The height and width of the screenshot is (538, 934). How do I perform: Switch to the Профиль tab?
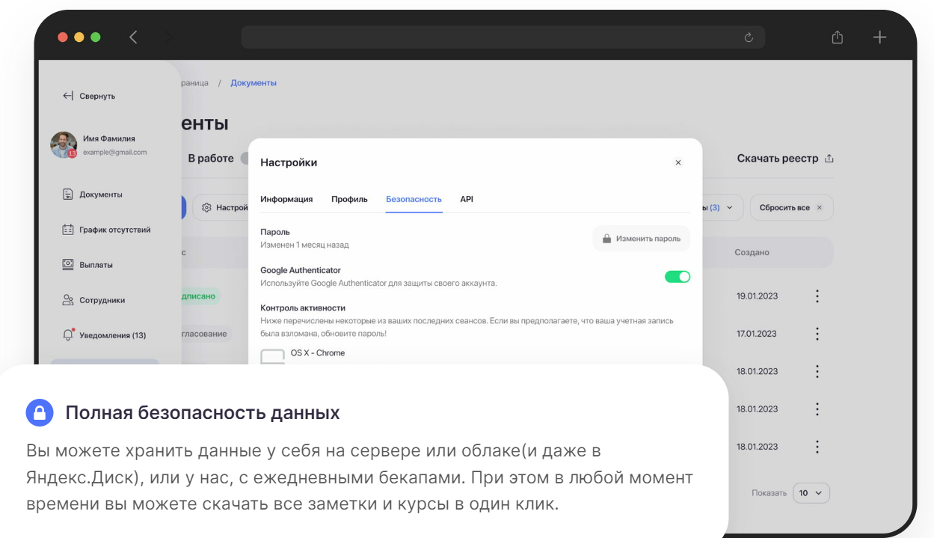[349, 199]
